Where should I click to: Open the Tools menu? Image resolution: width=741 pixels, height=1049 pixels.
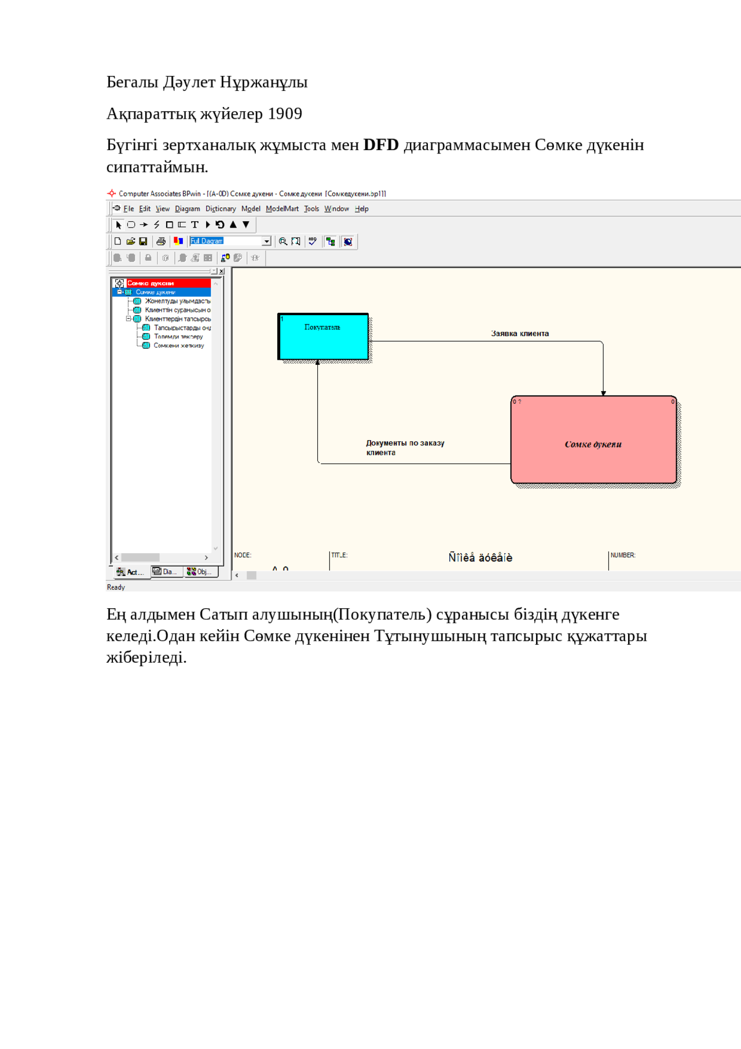(311, 209)
